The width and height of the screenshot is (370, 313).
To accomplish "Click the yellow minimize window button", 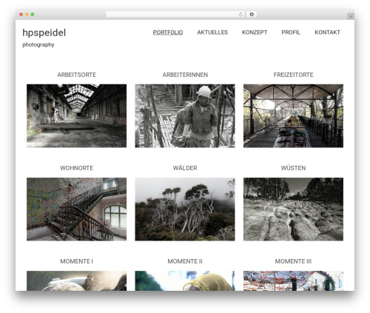I will pyautogui.click(x=27, y=15).
